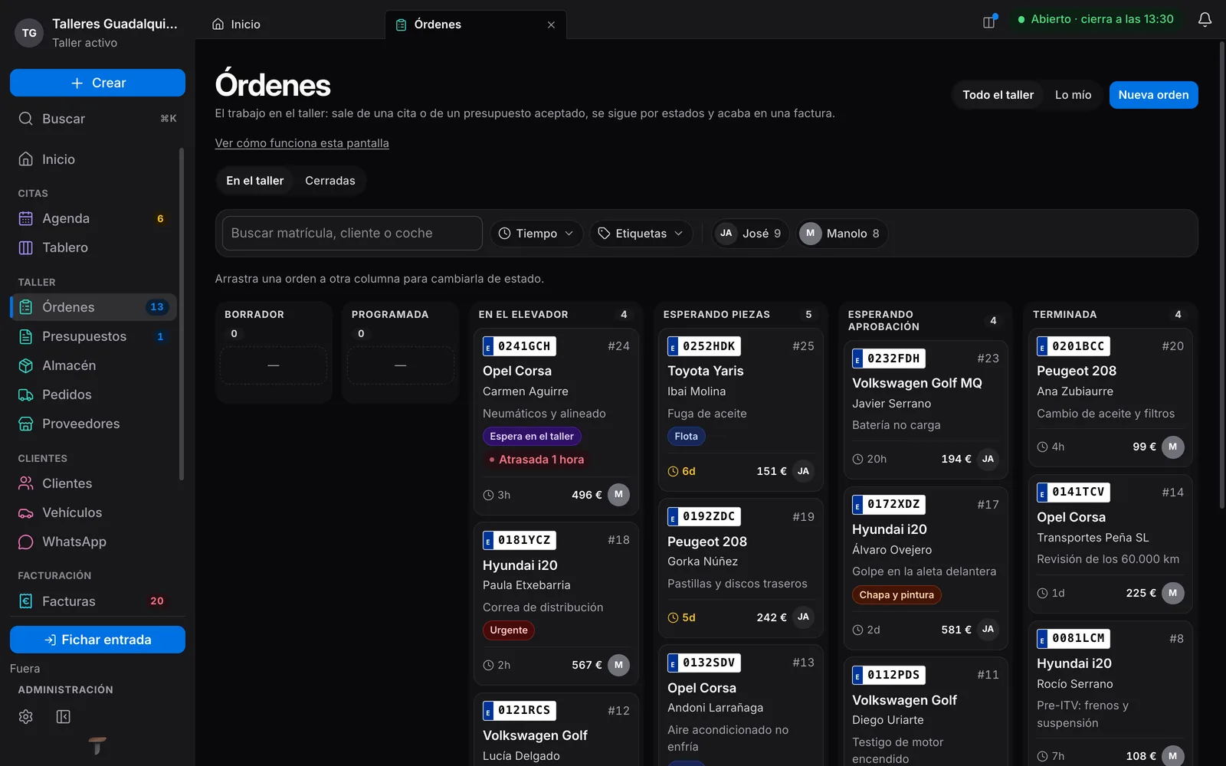The image size is (1226, 766).
Task: Open settings gear in sidebar
Action: [26, 716]
